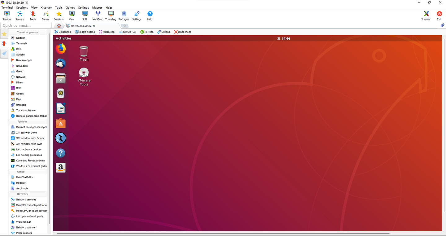Open Ubuntu Software from the dock
This screenshot has height=236, width=446.
tap(60, 123)
